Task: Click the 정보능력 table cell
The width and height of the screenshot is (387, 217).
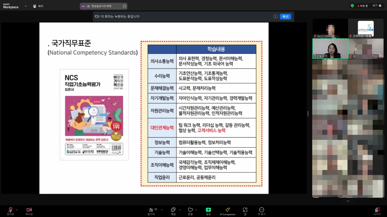Action: coord(162,142)
